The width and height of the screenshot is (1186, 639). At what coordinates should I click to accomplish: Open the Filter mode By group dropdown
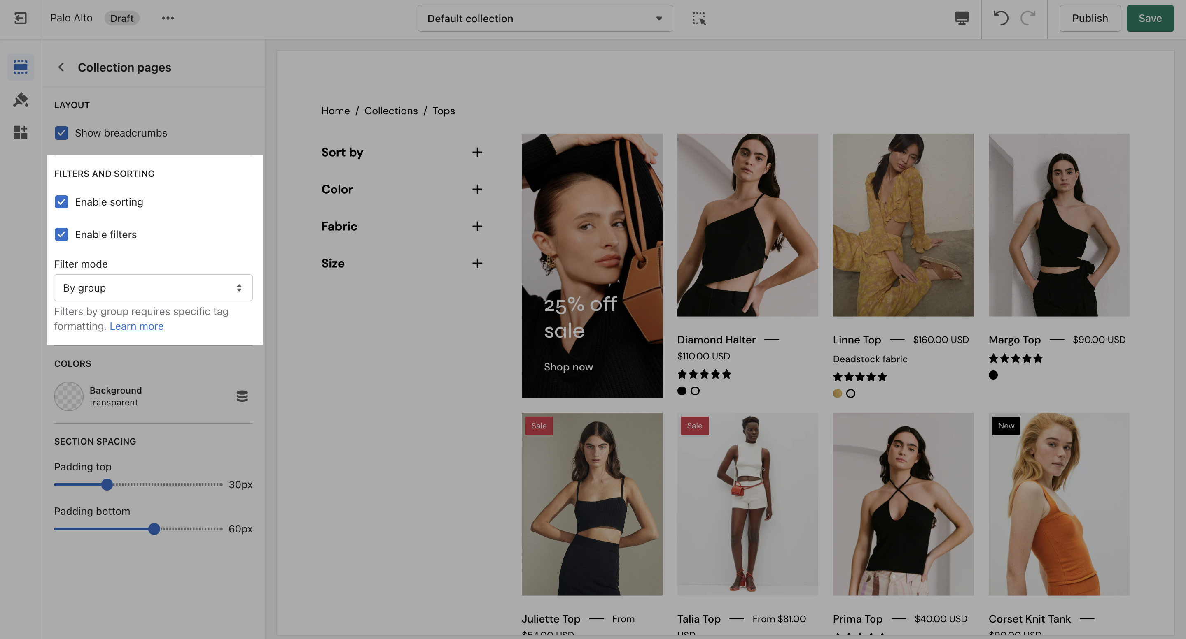click(x=153, y=288)
